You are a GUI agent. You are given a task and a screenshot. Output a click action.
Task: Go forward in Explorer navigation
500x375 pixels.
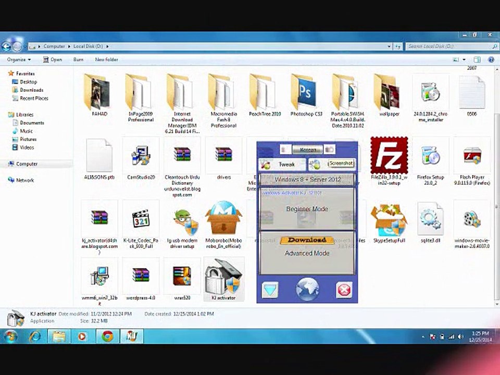coord(17,46)
